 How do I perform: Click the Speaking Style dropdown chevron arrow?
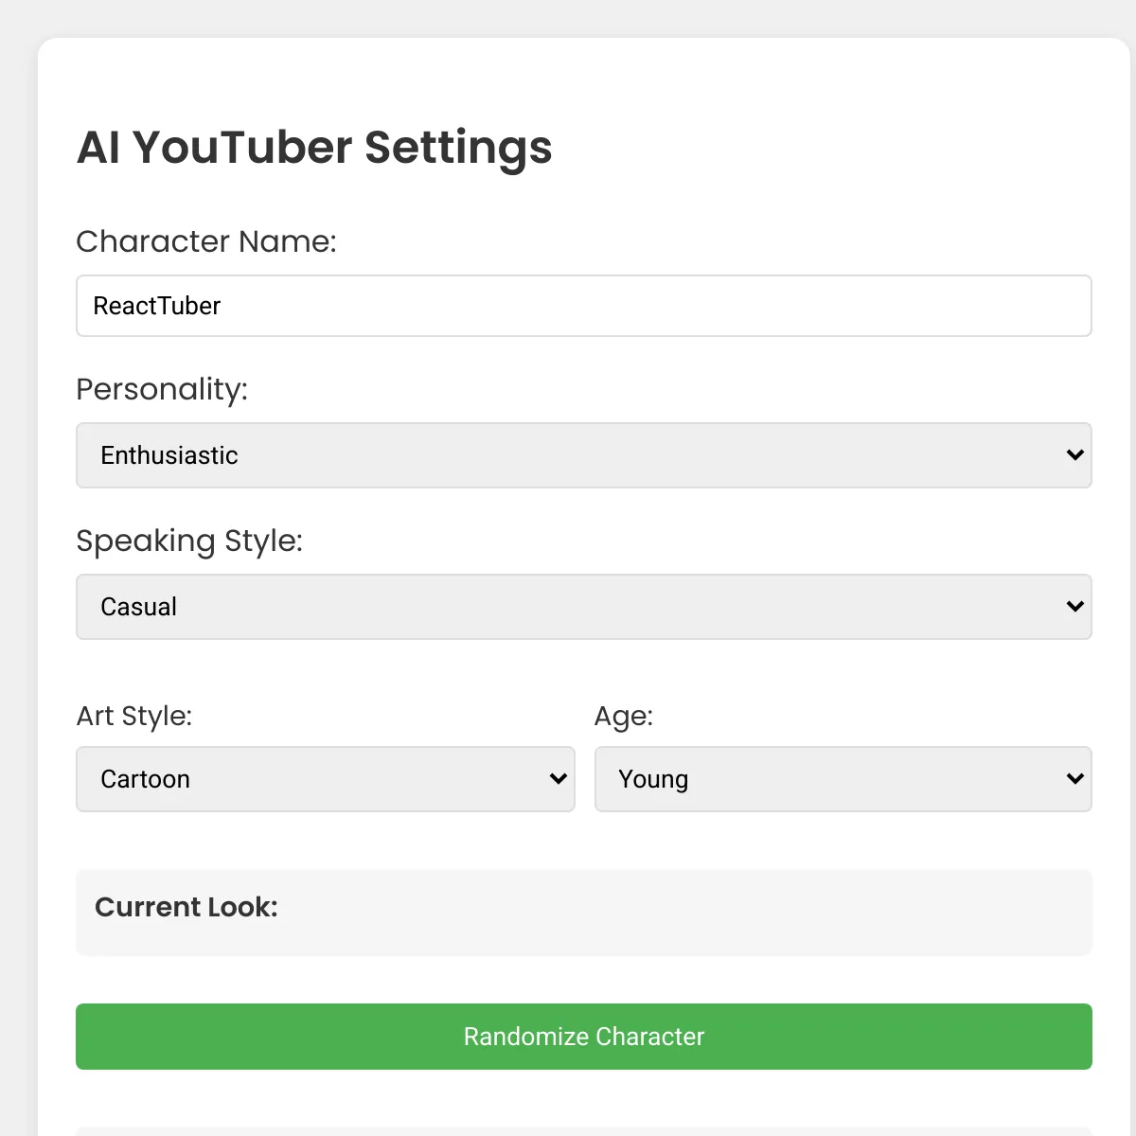coord(1074,607)
